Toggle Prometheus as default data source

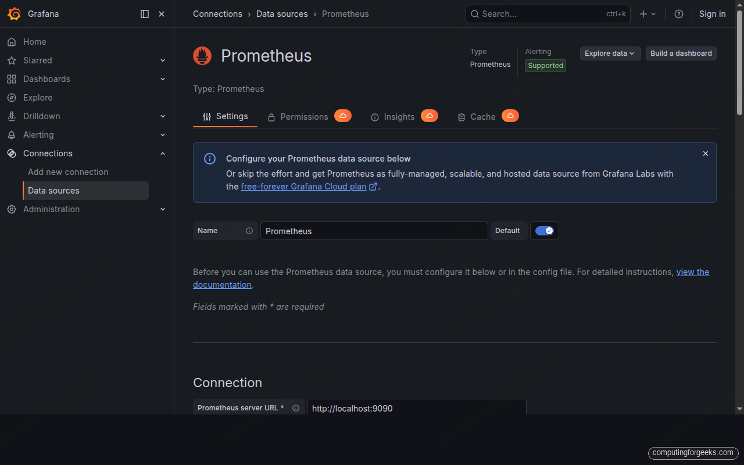click(x=544, y=230)
